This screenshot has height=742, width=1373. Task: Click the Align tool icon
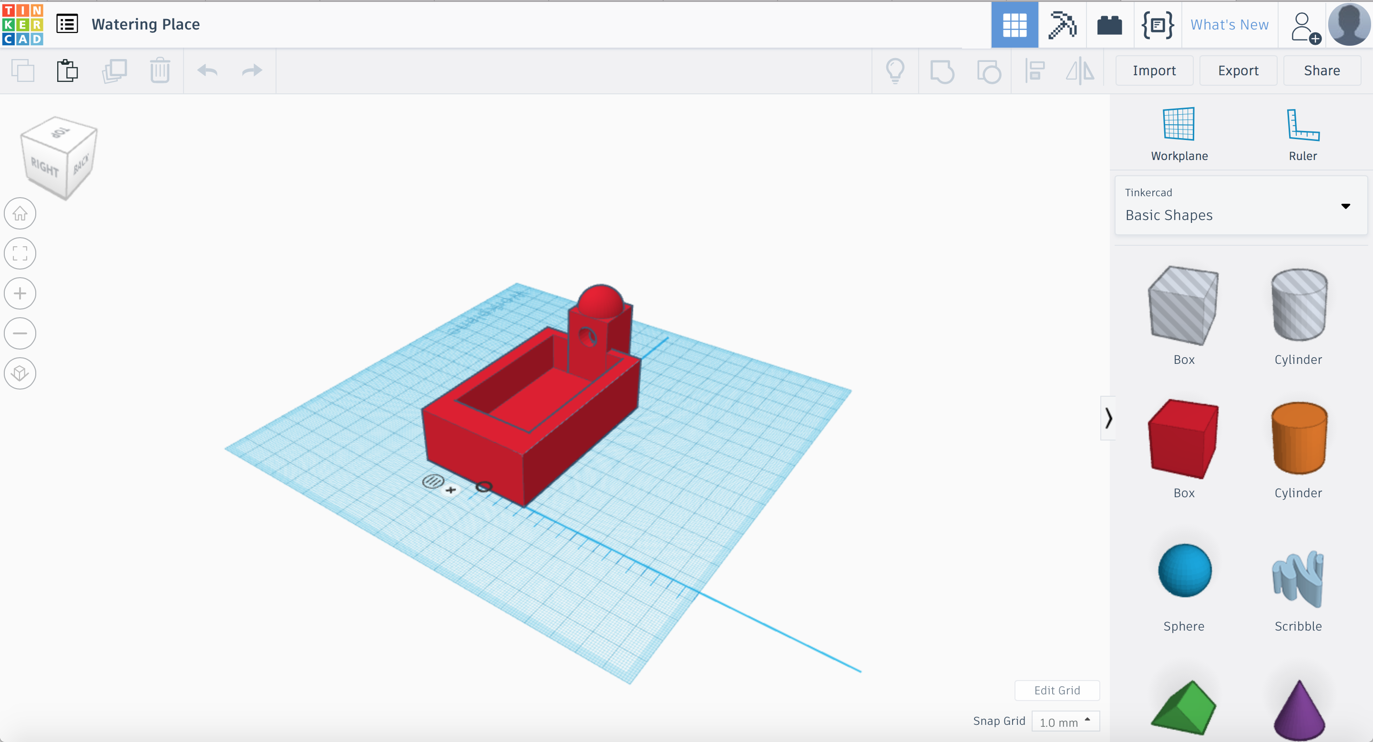click(1035, 71)
